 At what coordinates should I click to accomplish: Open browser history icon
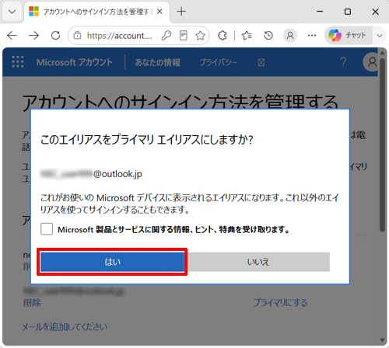[268, 36]
